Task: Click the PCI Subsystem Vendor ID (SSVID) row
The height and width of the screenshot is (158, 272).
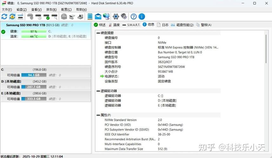Action: coord(158,130)
